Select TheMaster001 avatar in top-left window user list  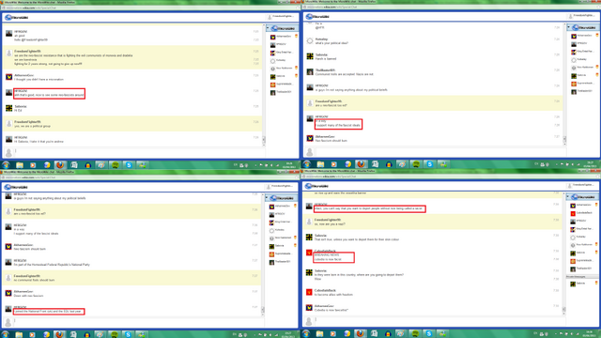coord(272,92)
